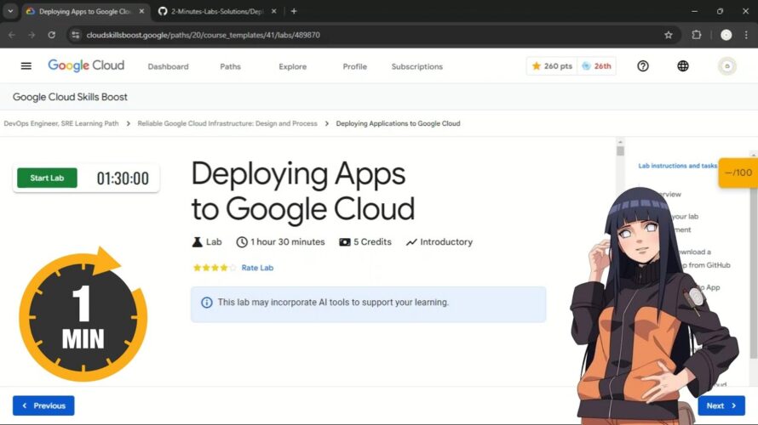Go forward in browser history
The height and width of the screenshot is (425, 758).
click(x=32, y=35)
